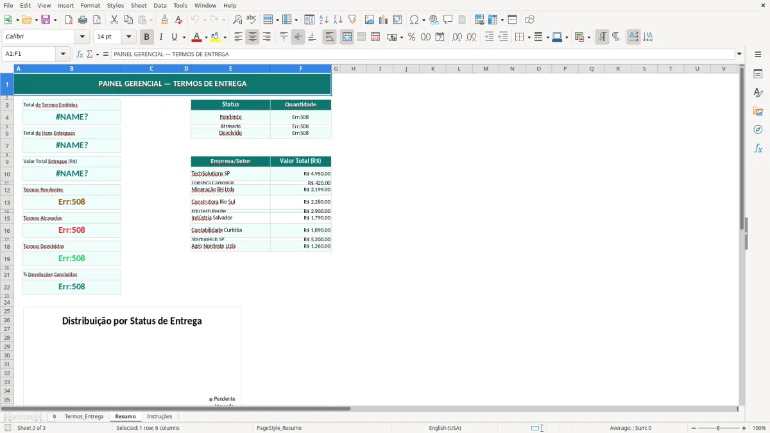Toggle Merge and Center Cells

pos(347,37)
